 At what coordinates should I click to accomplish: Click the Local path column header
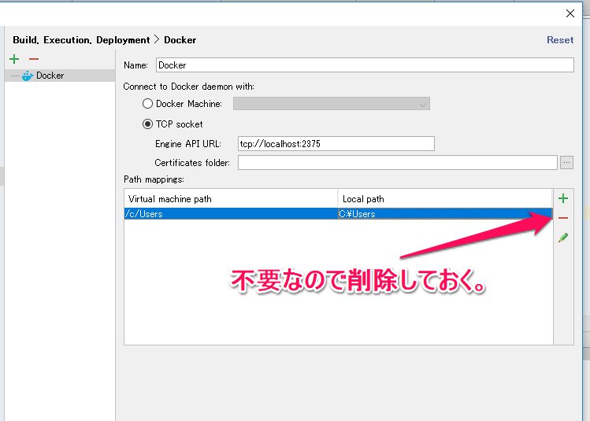tap(445, 199)
